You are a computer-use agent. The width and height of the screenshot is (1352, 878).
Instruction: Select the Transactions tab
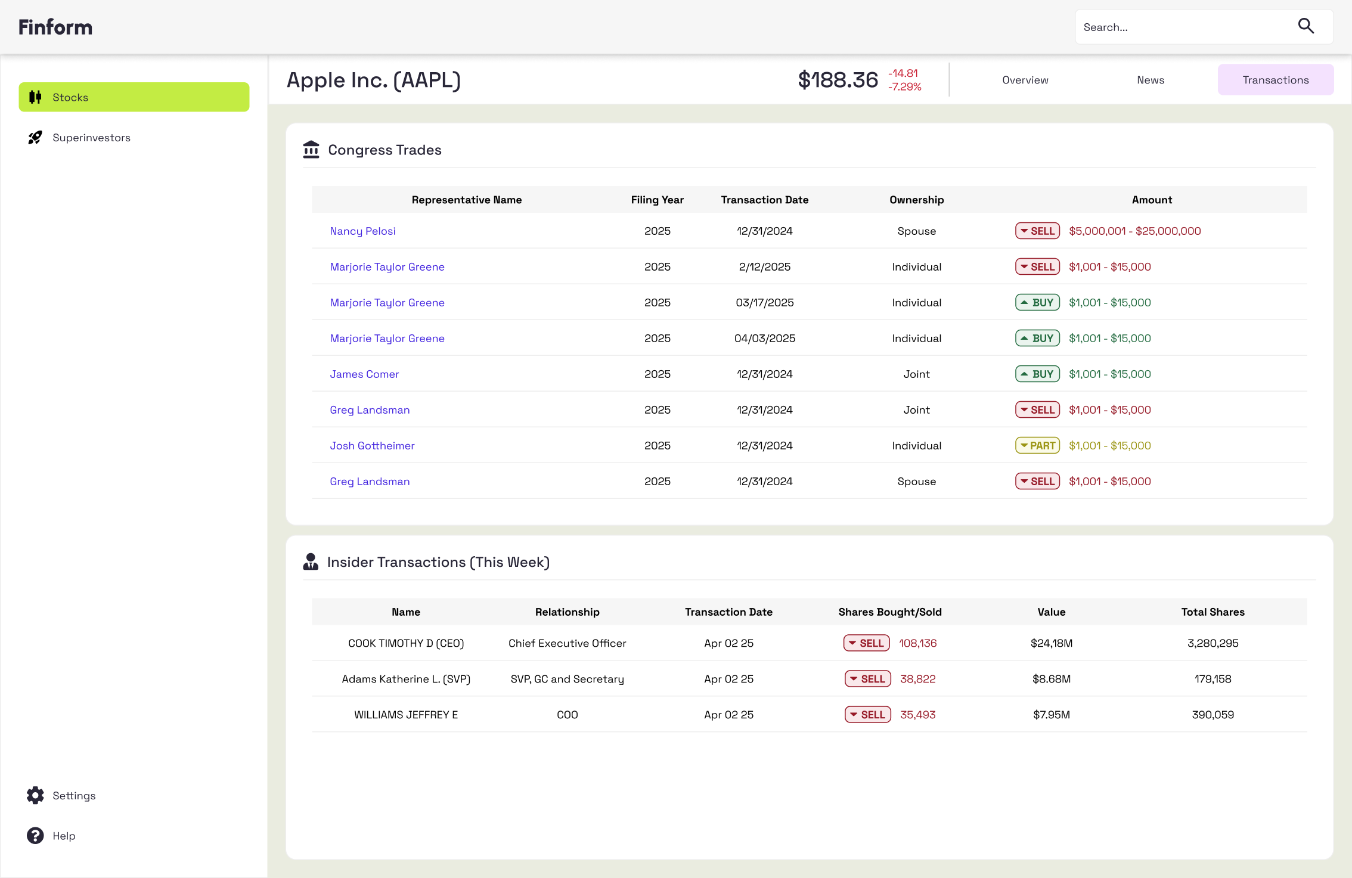point(1276,80)
